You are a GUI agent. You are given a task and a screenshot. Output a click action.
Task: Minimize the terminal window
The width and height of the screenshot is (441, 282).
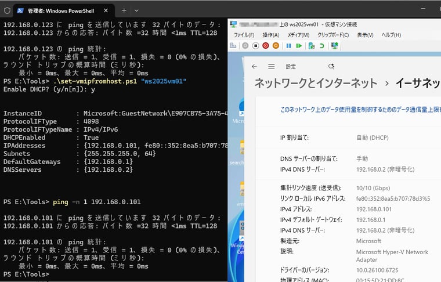pos(423,9)
